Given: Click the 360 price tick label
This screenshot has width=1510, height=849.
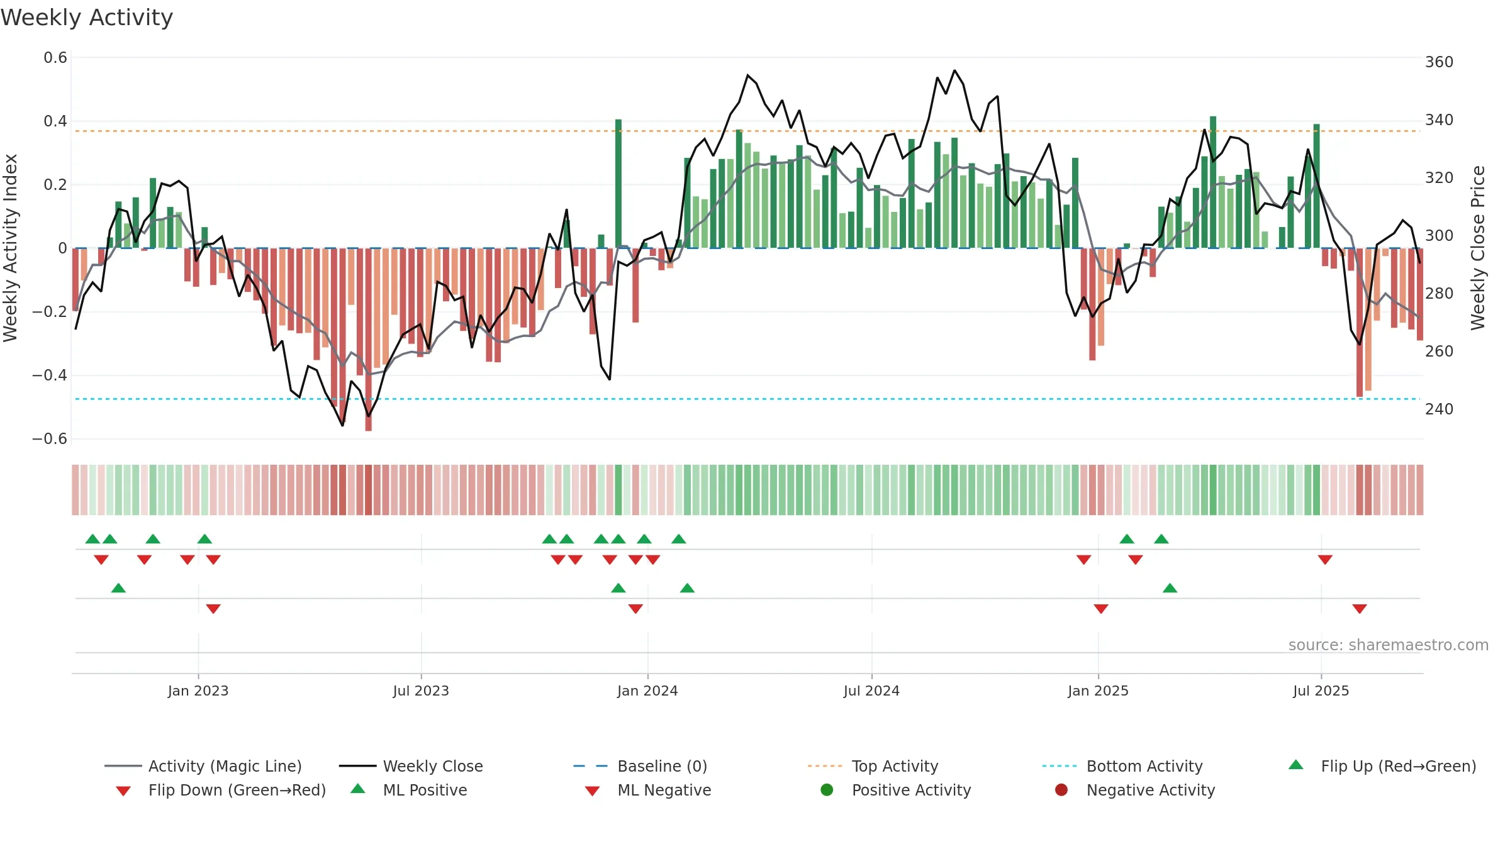Looking at the screenshot, I should click(1440, 62).
